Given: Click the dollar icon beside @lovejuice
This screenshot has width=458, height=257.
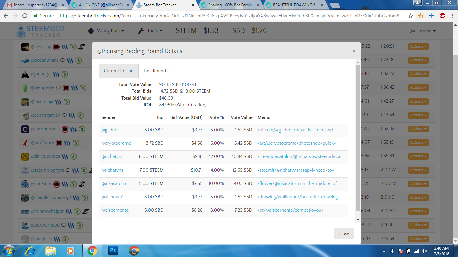Looking at the screenshot, I should click(x=65, y=239).
